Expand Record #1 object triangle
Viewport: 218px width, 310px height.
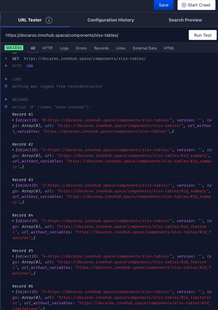(13, 120)
